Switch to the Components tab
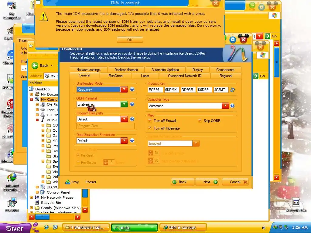Screen dimensions: 311x233 tap(225, 70)
